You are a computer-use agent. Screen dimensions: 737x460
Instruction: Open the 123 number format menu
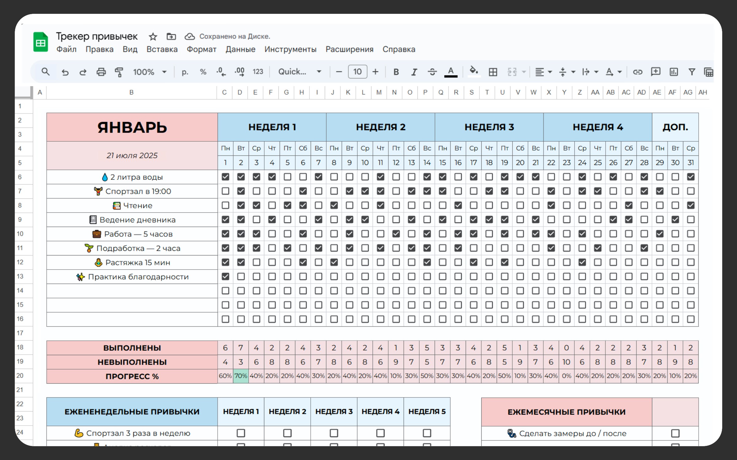click(258, 72)
